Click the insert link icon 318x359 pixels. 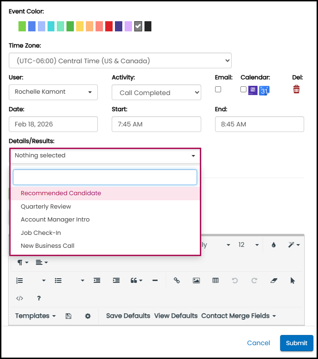click(176, 280)
